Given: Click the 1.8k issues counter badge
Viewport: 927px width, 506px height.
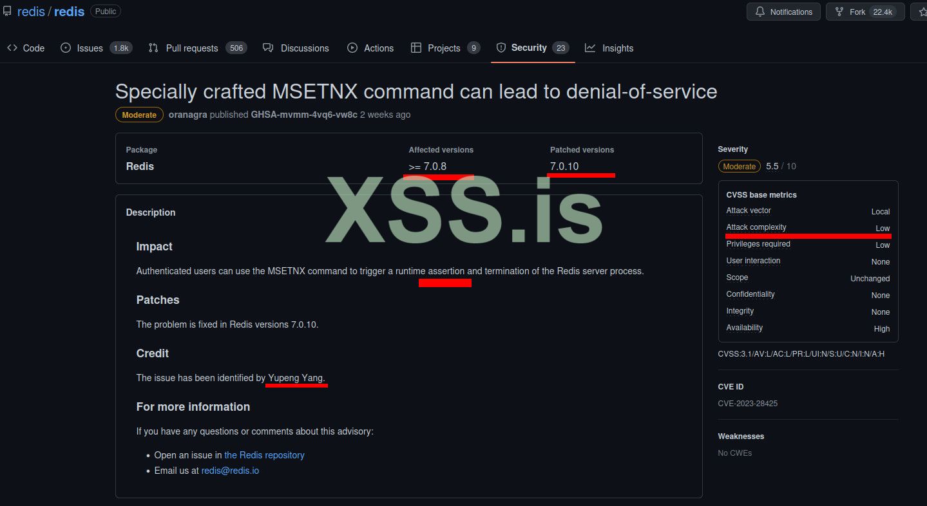Looking at the screenshot, I should [x=120, y=48].
